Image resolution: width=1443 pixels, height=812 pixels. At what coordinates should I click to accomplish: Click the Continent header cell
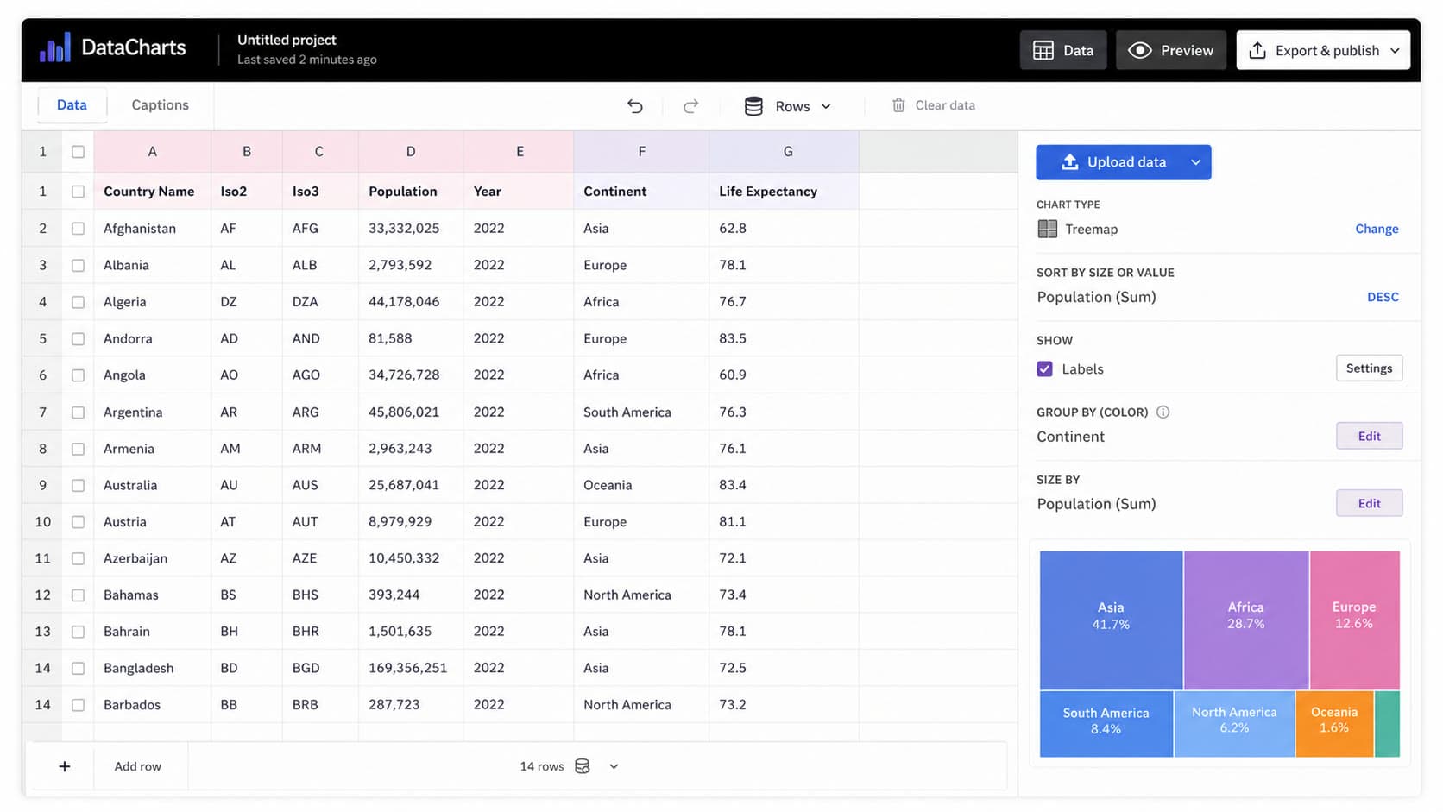point(641,192)
